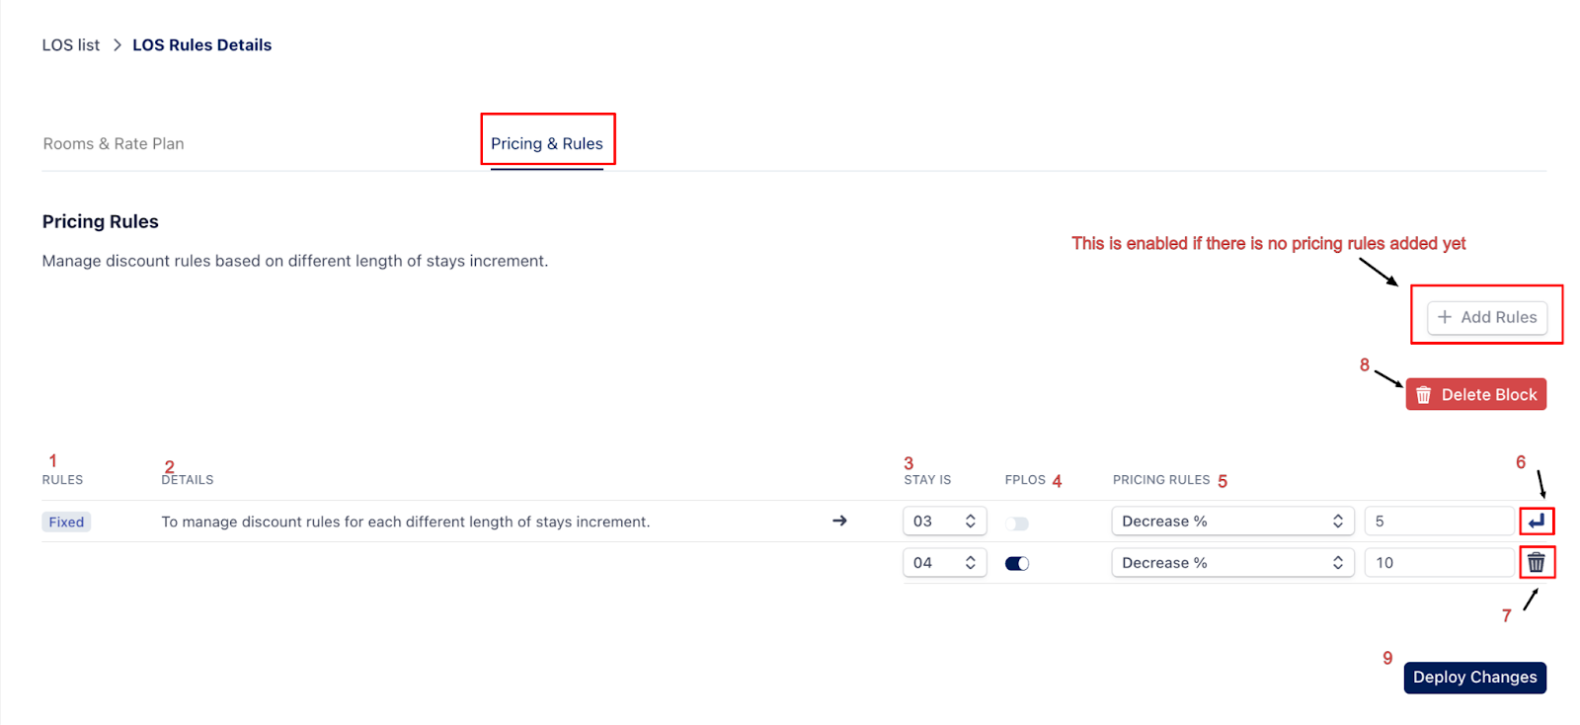This screenshot has width=1580, height=725.
Task: Expand the first Decrease % pricing dropdown
Action: coord(1231,522)
